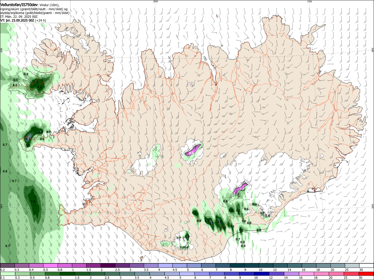Select the deep navy 10 mm rain swatch
Viewport: 374px width, 280px height.
pos(261,274)
